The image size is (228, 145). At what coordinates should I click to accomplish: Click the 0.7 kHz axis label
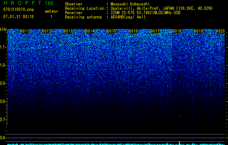pos(3,120)
